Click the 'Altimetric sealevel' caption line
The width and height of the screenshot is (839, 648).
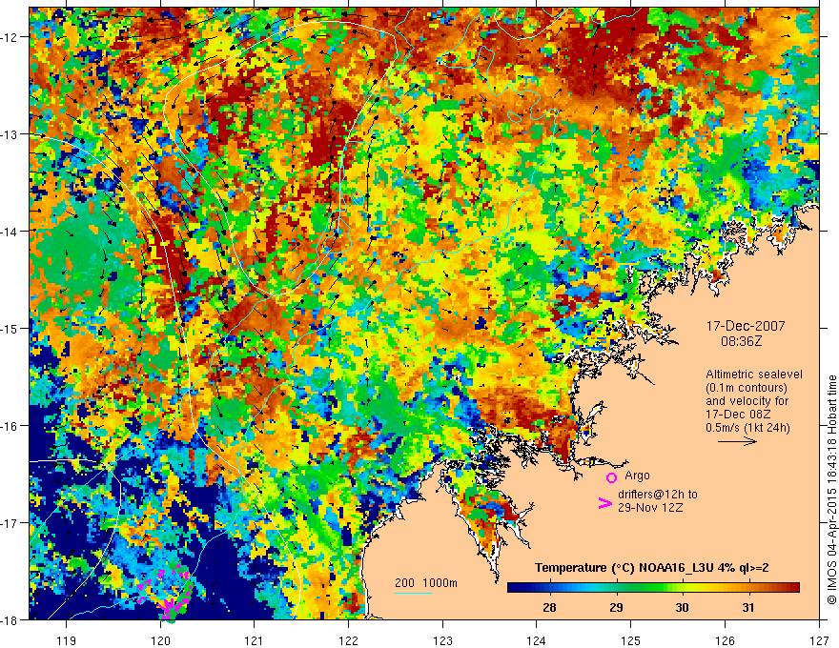click(754, 375)
